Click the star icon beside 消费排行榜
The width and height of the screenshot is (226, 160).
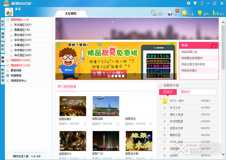tap(160, 86)
